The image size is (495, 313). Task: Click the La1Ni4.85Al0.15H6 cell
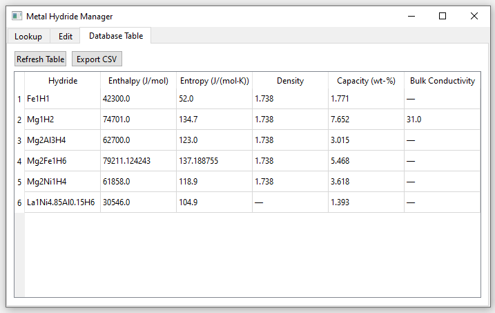tap(63, 202)
